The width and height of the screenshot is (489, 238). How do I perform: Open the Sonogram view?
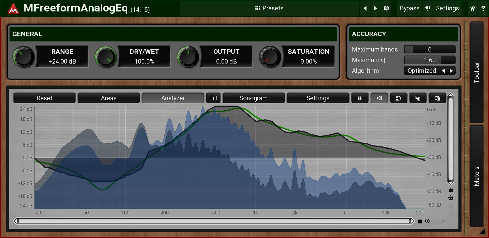[253, 98]
